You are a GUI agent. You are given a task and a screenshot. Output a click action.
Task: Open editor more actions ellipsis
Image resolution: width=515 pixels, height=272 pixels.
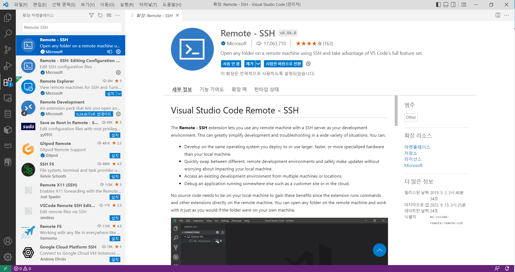pos(506,15)
